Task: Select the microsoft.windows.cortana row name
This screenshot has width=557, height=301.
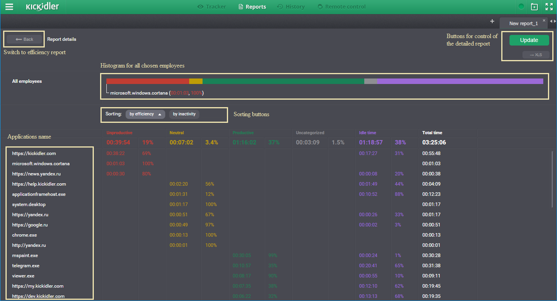Action: tap(41, 164)
